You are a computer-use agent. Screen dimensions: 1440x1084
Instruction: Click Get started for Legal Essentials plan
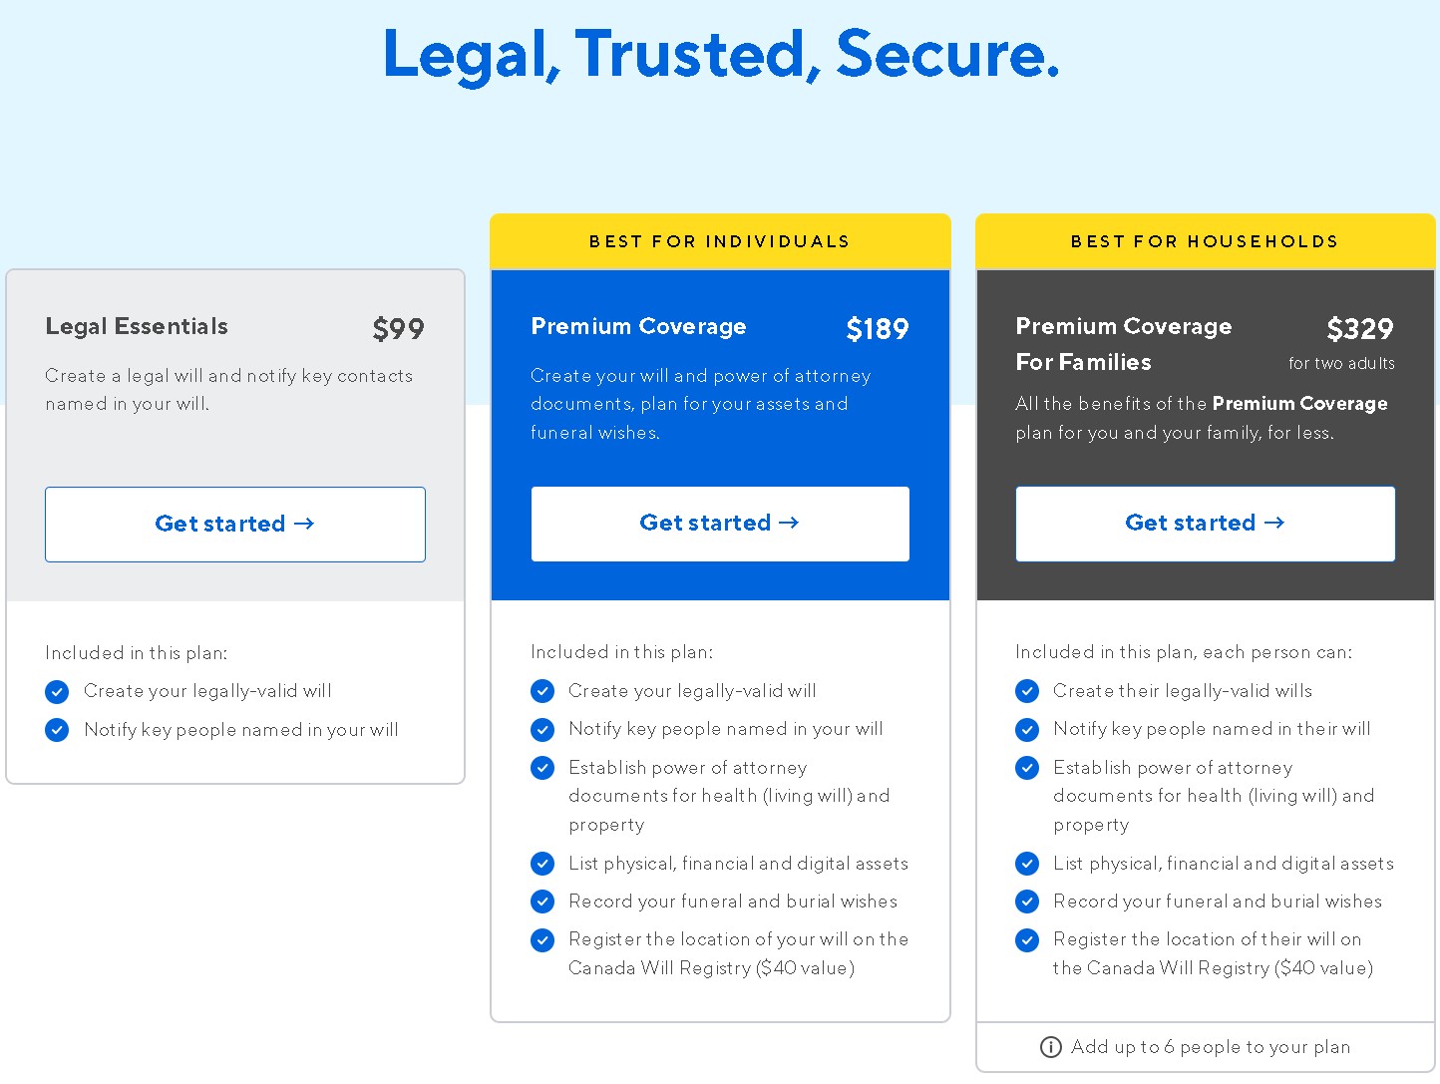(235, 525)
